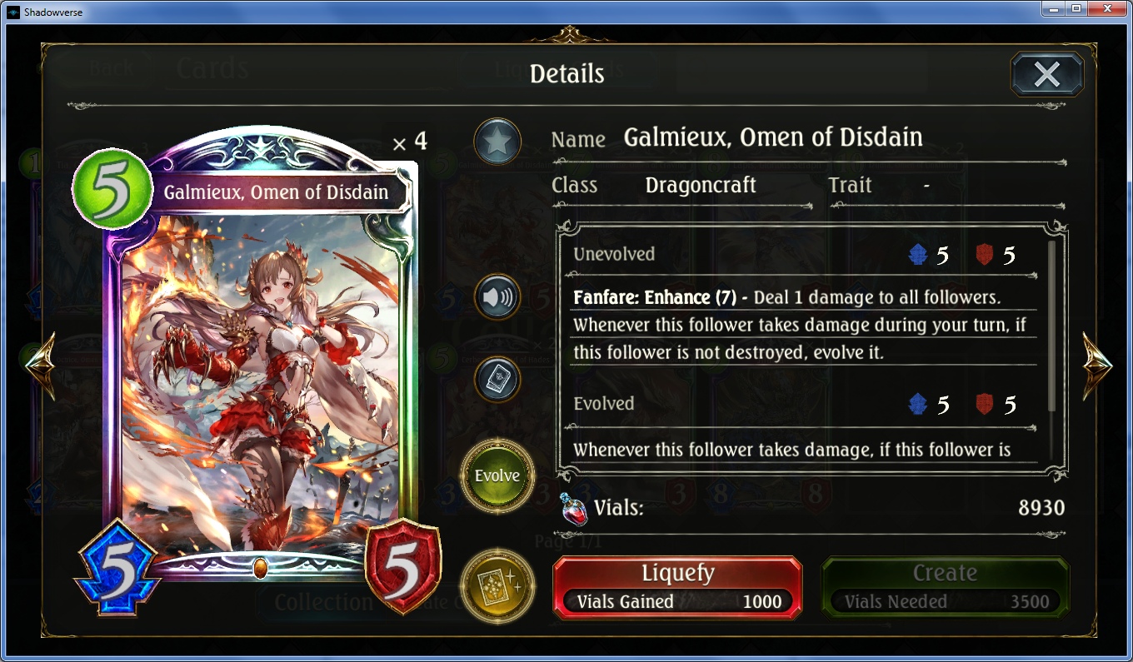Liquefy card for 1000 vials

pos(677,588)
